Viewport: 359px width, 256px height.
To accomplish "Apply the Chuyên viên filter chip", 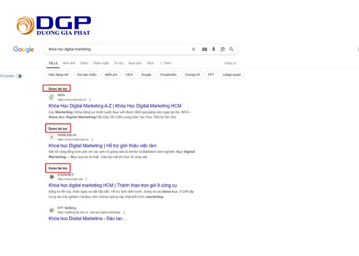I will pyautogui.click(x=168, y=75).
